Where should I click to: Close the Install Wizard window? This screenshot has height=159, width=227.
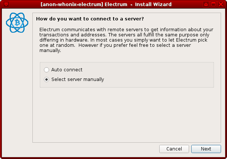(221, 4)
